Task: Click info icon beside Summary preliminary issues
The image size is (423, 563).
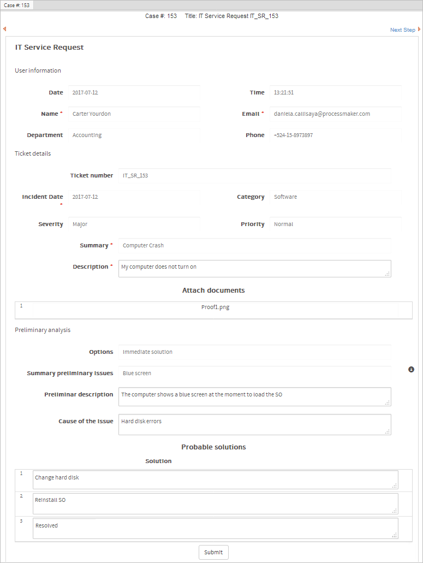Action: [411, 370]
